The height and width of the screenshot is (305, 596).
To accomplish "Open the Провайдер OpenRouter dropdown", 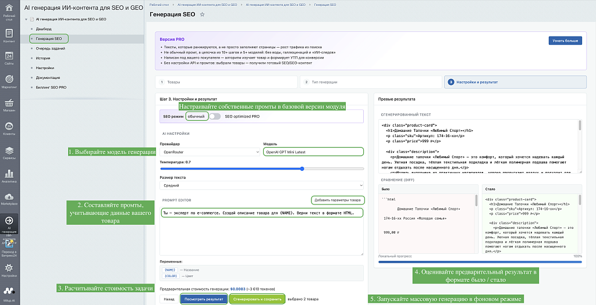I will click(210, 152).
